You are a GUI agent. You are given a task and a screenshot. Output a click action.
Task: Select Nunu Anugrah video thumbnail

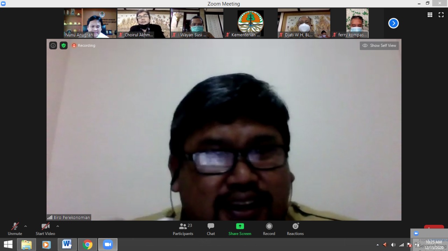point(90,23)
